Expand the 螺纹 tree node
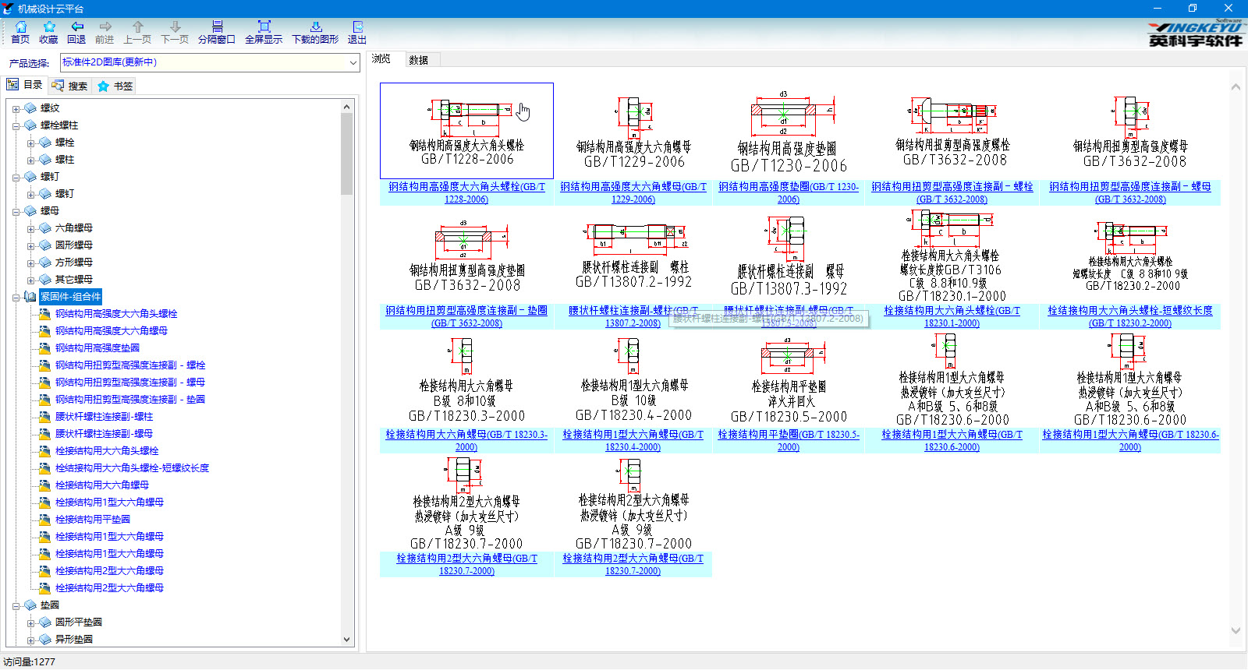This screenshot has height=670, width=1248. click(16, 109)
